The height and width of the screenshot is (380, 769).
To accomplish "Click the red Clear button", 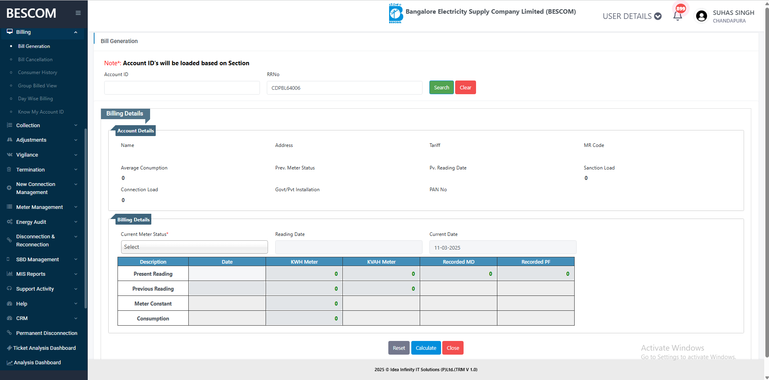I will 466,87.
